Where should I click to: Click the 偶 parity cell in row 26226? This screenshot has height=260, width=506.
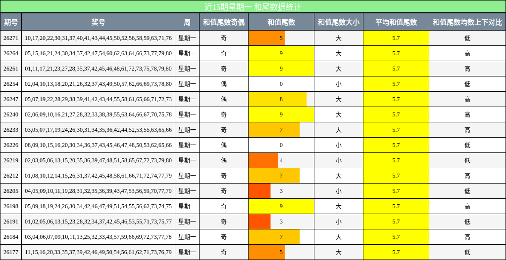224,145
